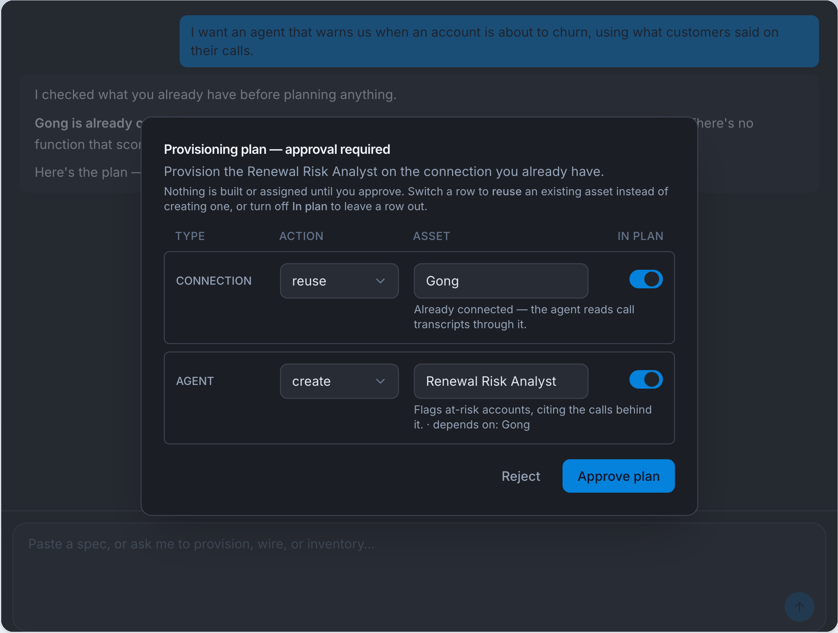
Task: Toggle In plan switch for Gong connection
Action: 646,279
